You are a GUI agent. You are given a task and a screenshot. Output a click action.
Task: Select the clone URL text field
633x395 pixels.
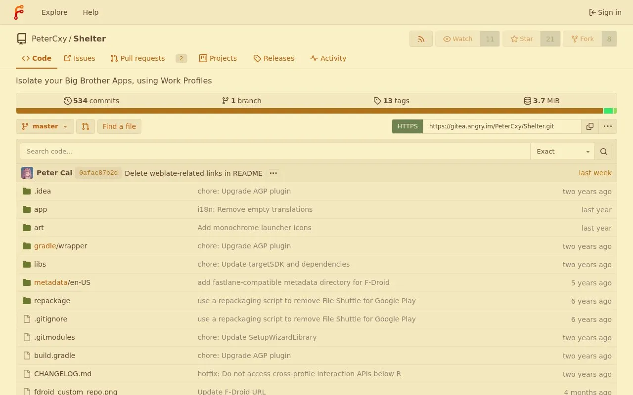[x=502, y=126]
